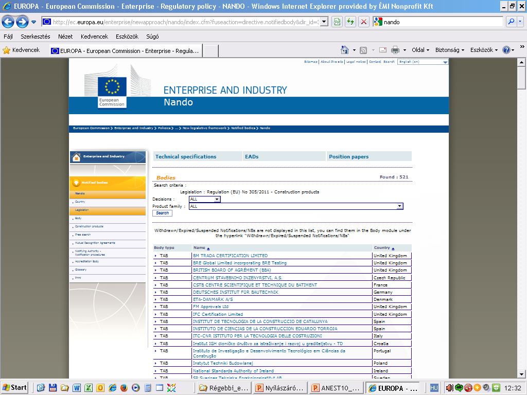This screenshot has width=527, height=395.
Task: Open the Nézet menu
Action: (65, 37)
